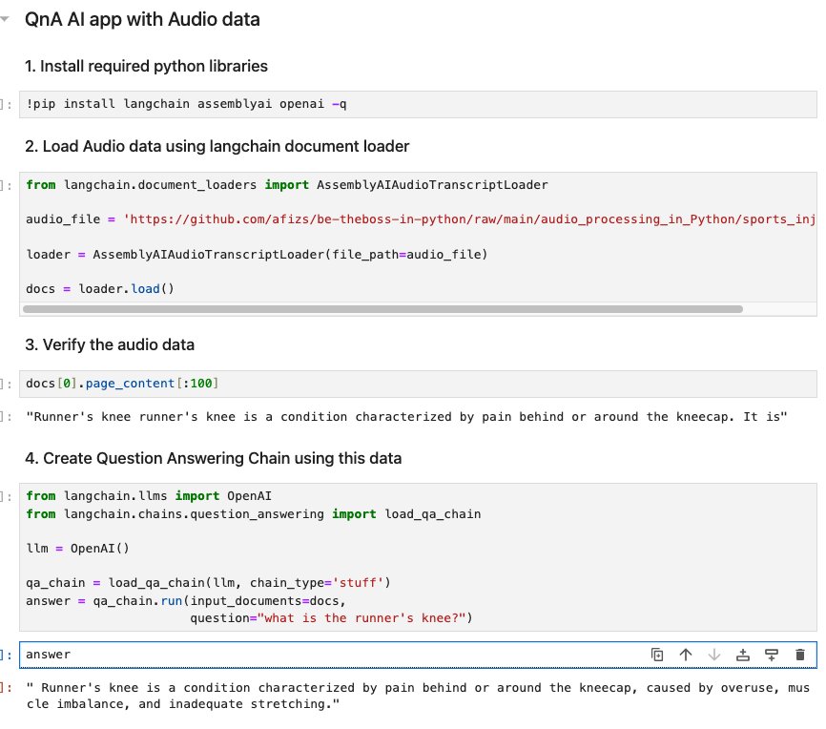Click the docs[0].page_content[:100] cell
Image resolution: width=826 pixels, height=729 pixels.
418,384
